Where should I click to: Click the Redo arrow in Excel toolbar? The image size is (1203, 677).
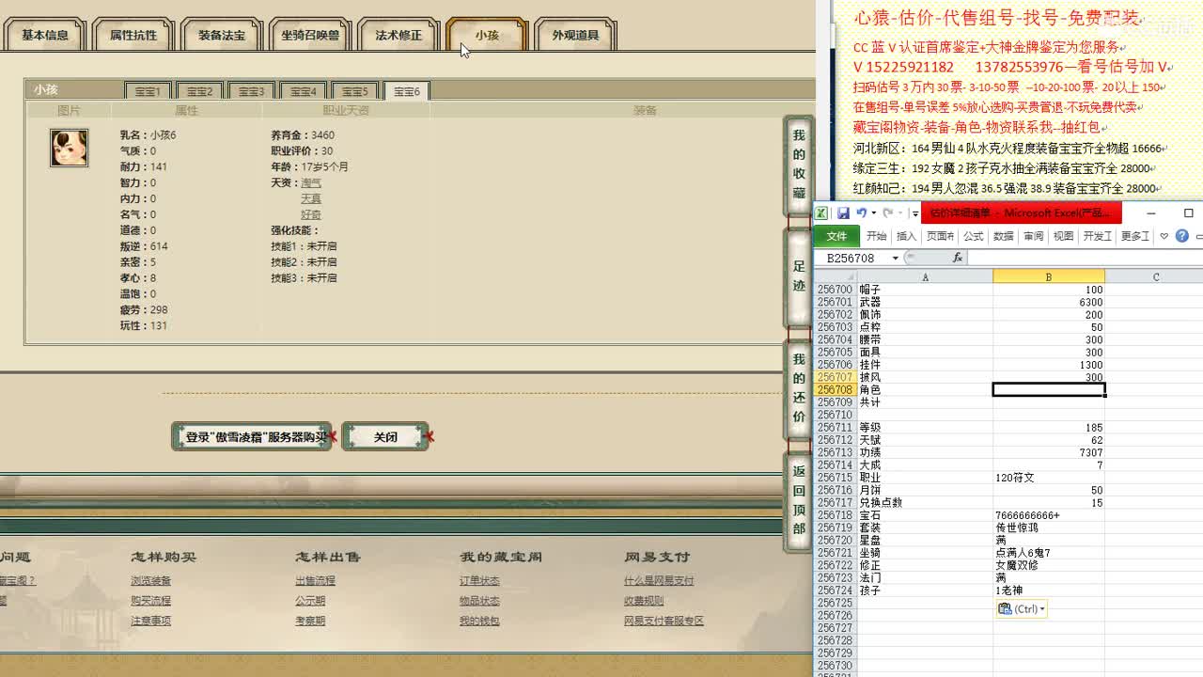pyautogui.click(x=887, y=213)
